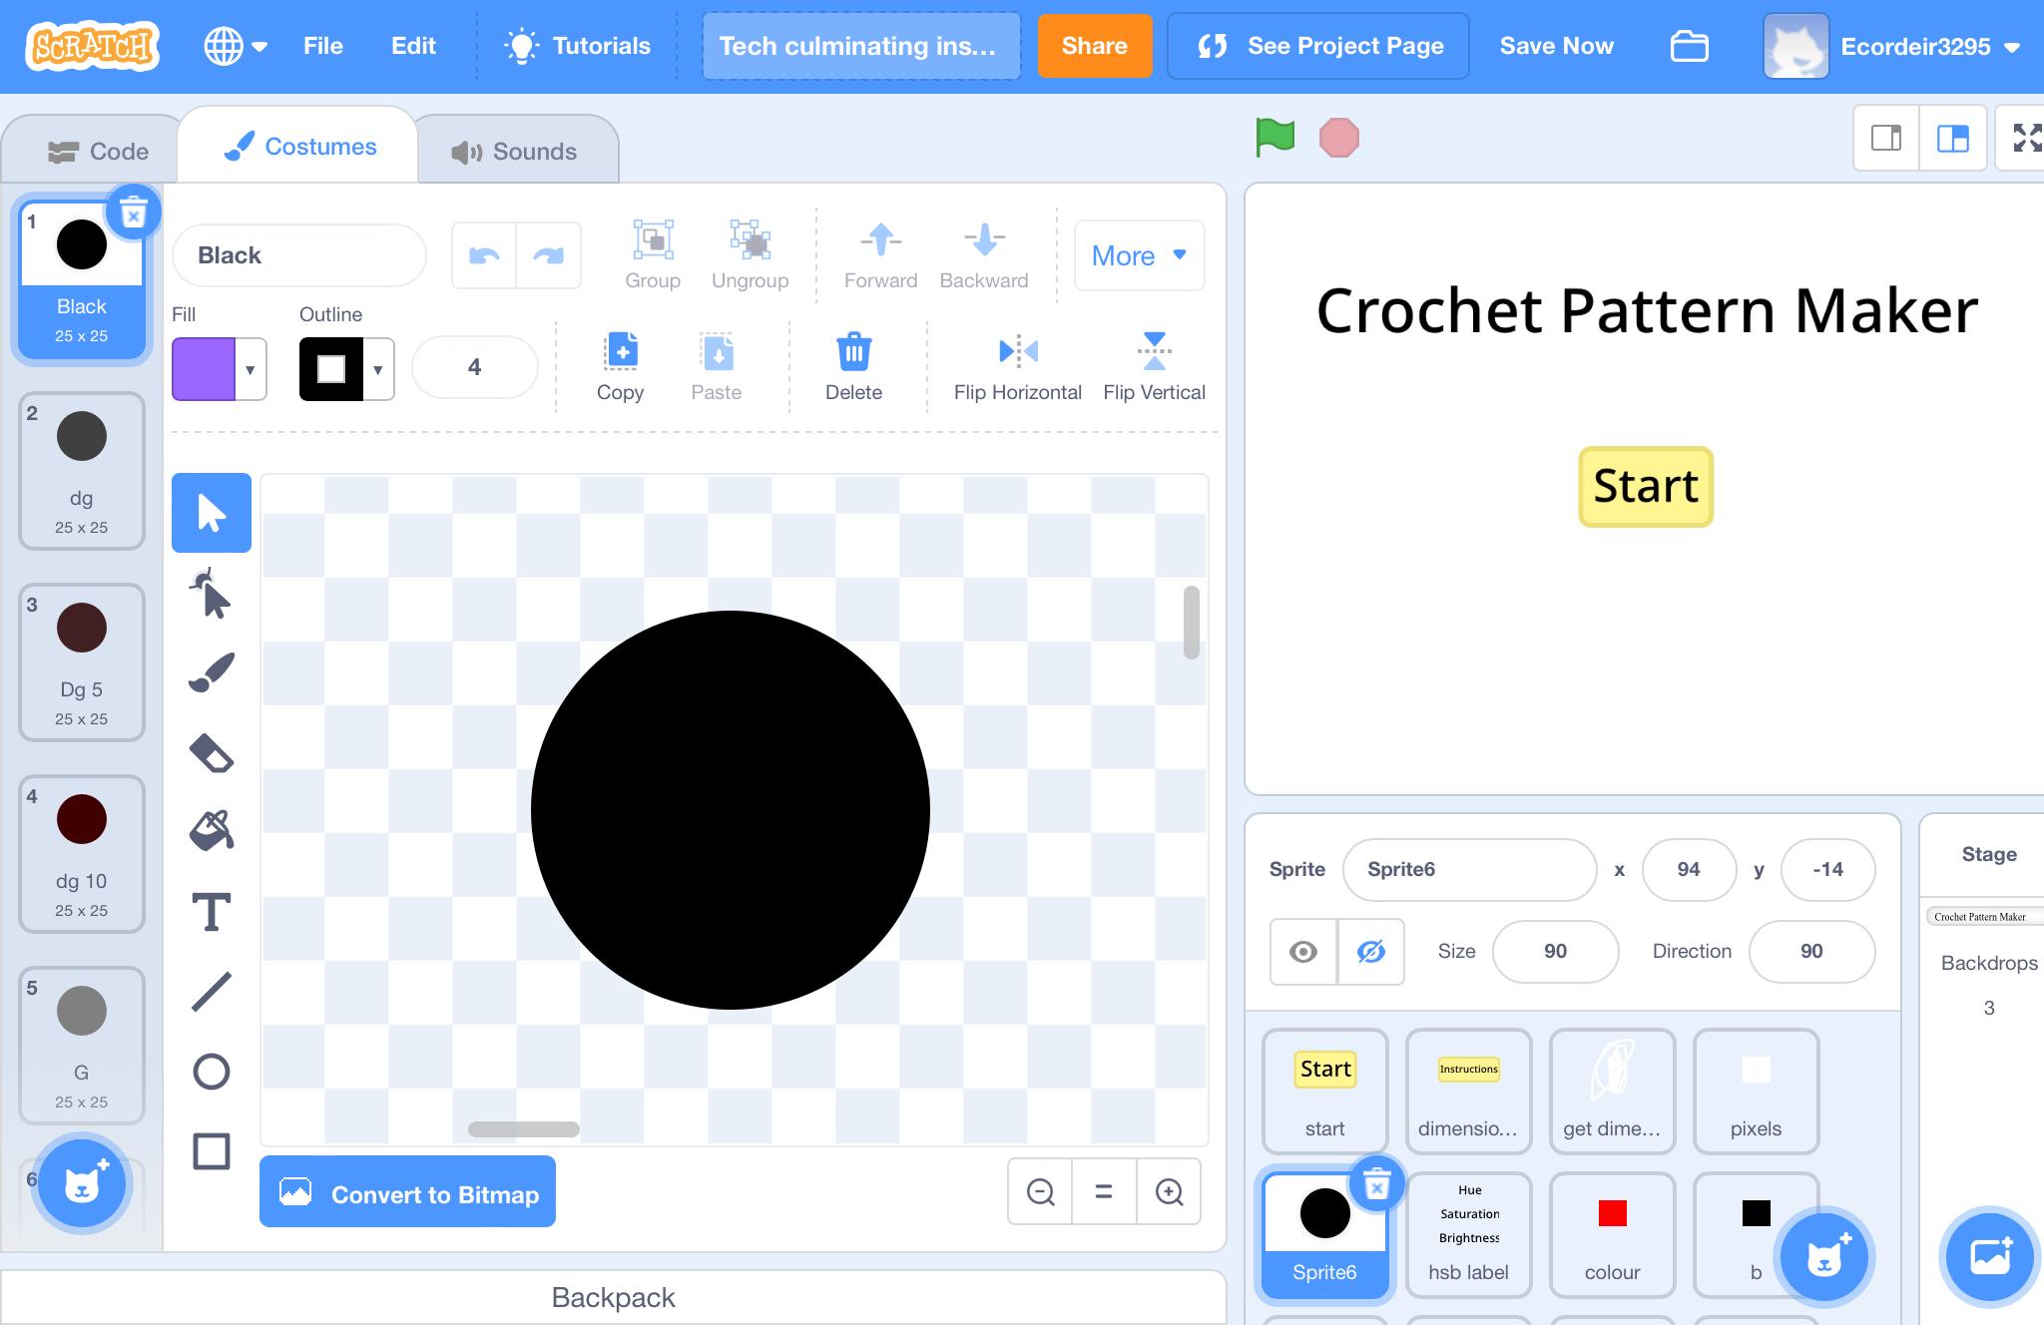The height and width of the screenshot is (1325, 2044).
Task: Show the sprite with eye icon
Action: [1302, 952]
